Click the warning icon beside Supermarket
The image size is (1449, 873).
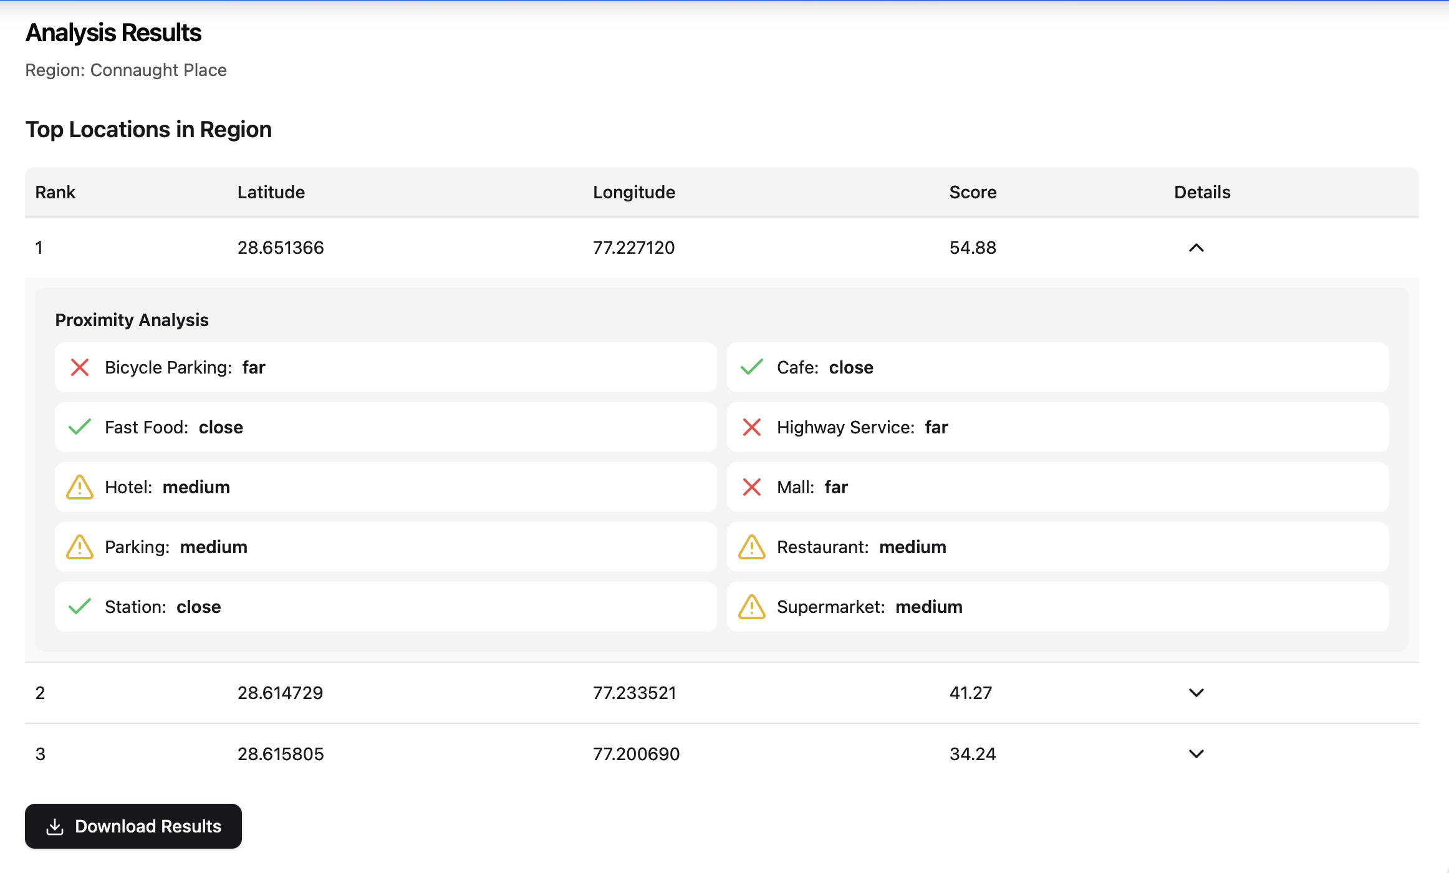(x=752, y=607)
